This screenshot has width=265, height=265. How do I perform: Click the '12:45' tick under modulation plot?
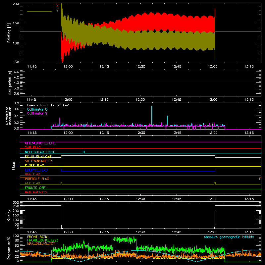[x=177, y=133]
